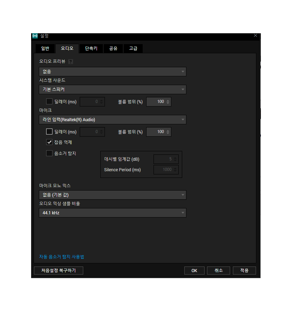Close the 설정 dialog with the X
This screenshot has height=311, width=292.
(x=255, y=35)
